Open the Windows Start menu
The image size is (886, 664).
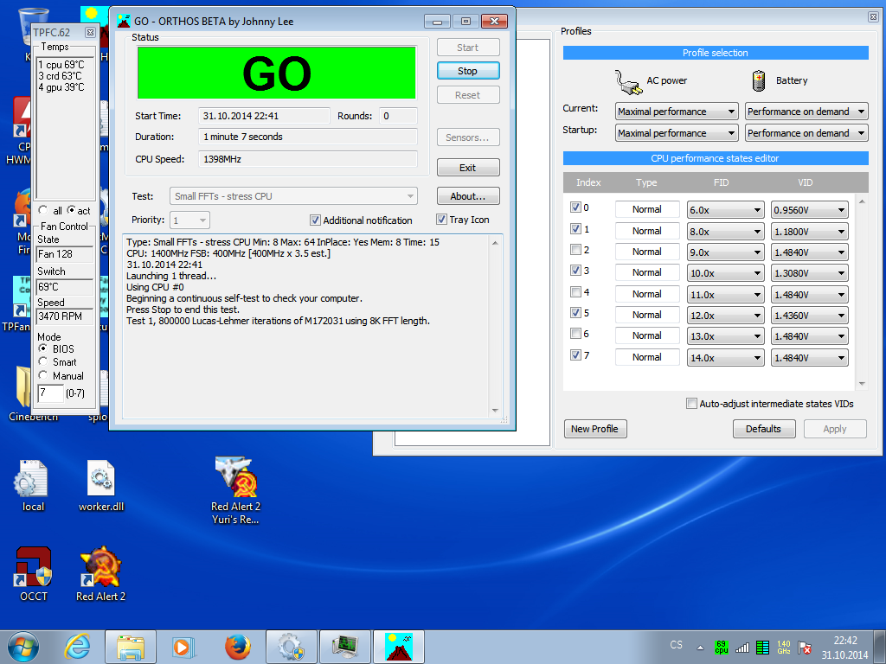click(x=23, y=646)
